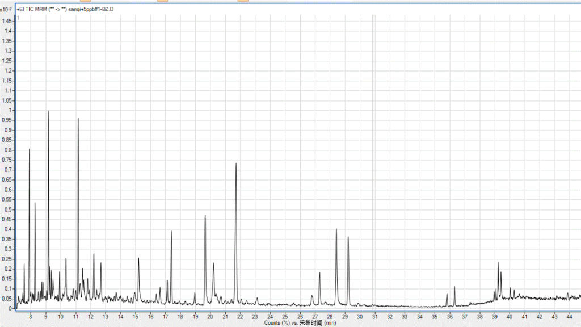Click the 44 tick on the x-axis
The height and width of the screenshot is (327, 581).
click(x=569, y=316)
